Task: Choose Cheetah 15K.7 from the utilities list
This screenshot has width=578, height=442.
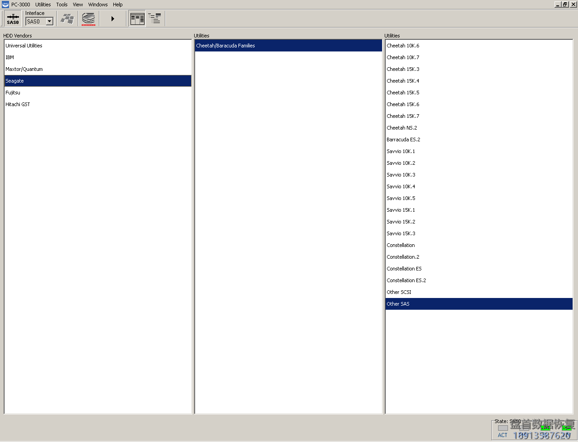Action: [403, 116]
